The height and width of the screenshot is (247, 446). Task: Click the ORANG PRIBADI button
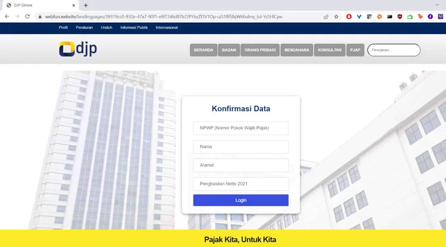point(260,50)
